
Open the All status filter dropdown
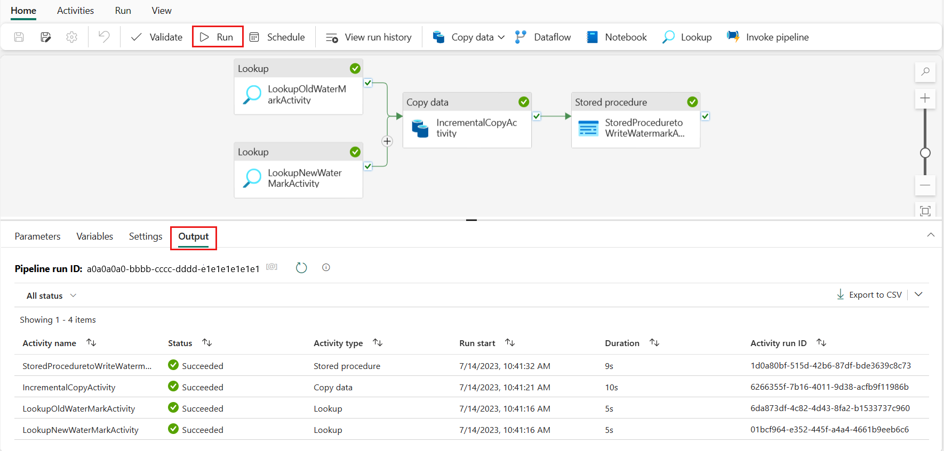point(51,296)
